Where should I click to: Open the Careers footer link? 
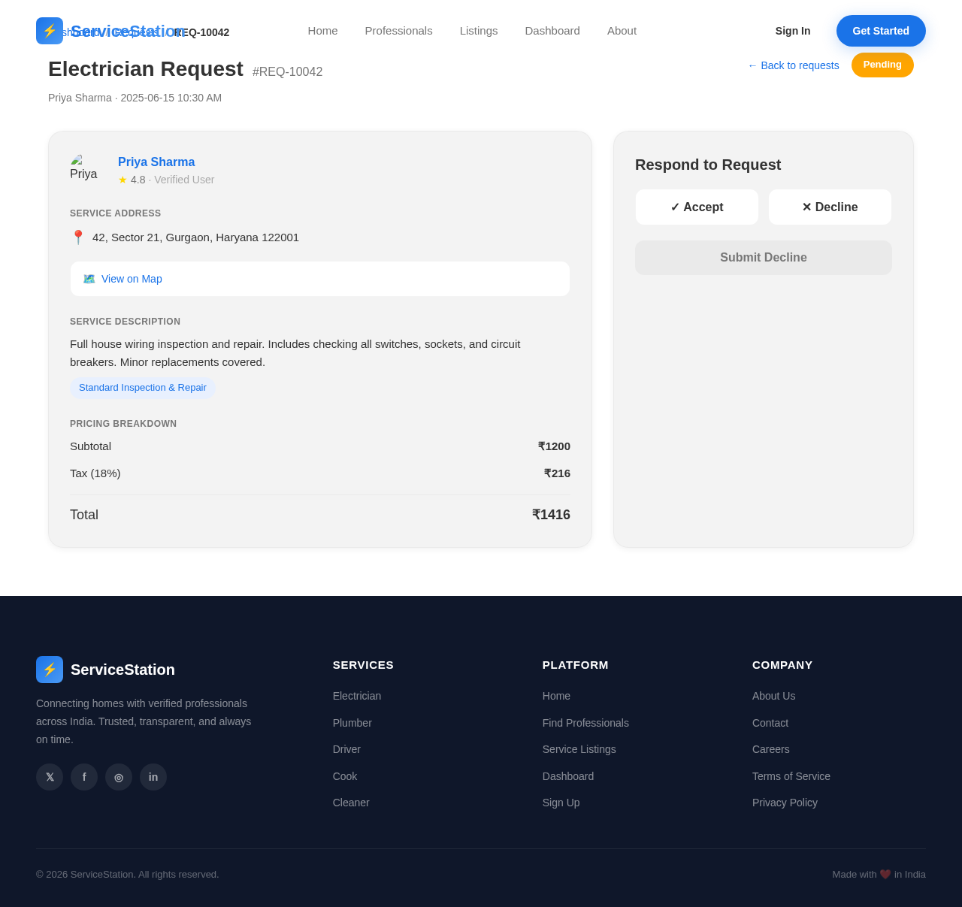pos(771,749)
